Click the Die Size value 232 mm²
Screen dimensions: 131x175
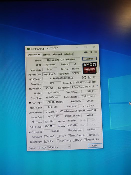tap(75, 69)
